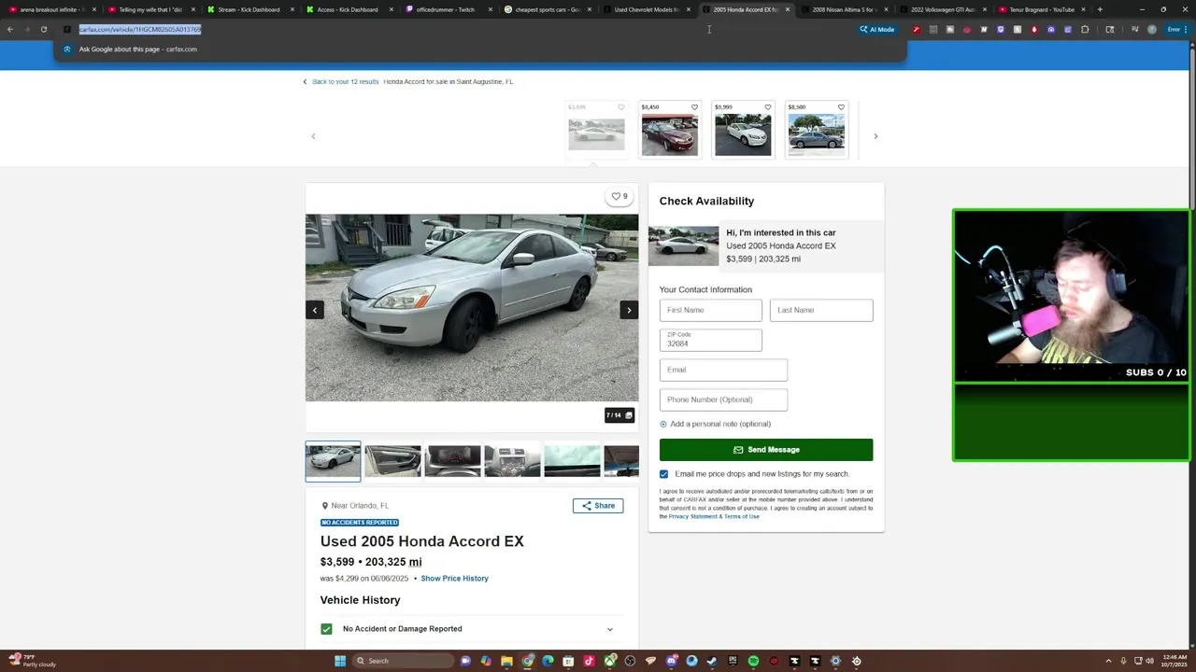This screenshot has height=672, width=1196.
Task: Switch to Access - Kick Dashboard tab
Action: (x=348, y=9)
